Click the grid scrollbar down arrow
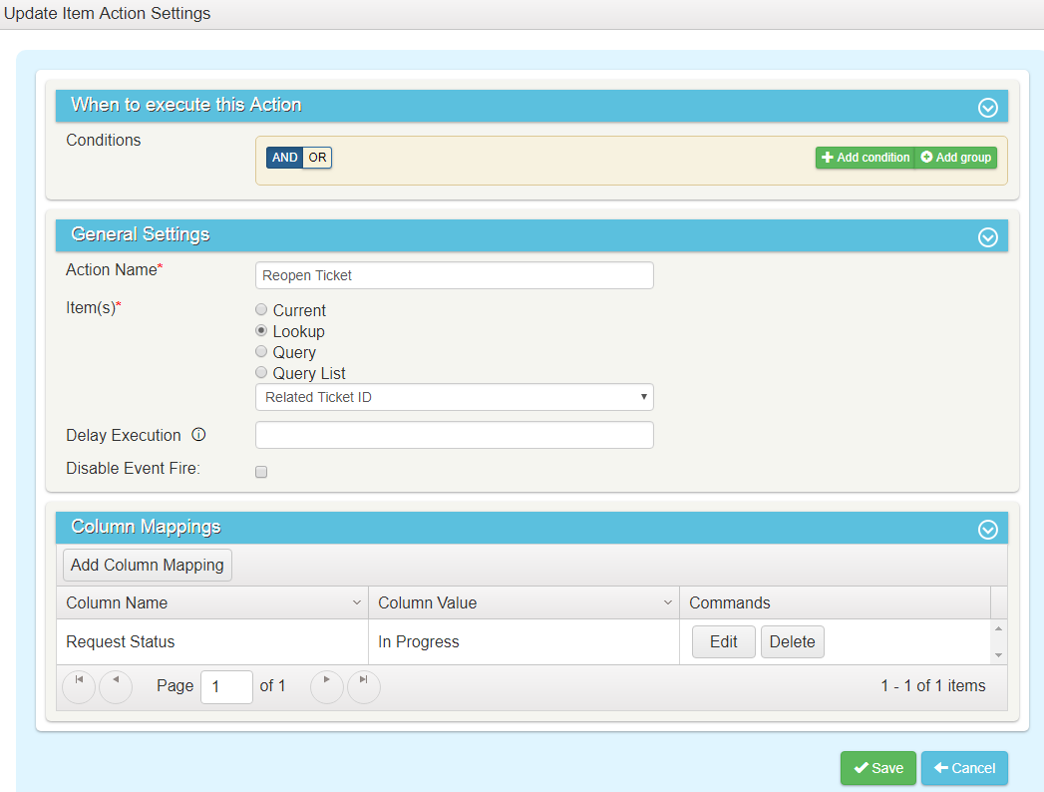The height and width of the screenshot is (792, 1044). point(998,656)
